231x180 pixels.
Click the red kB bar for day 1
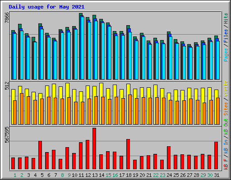13,163
